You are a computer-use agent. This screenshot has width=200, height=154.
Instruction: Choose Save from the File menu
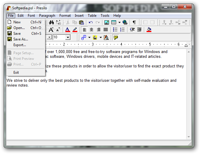[x=26, y=34]
